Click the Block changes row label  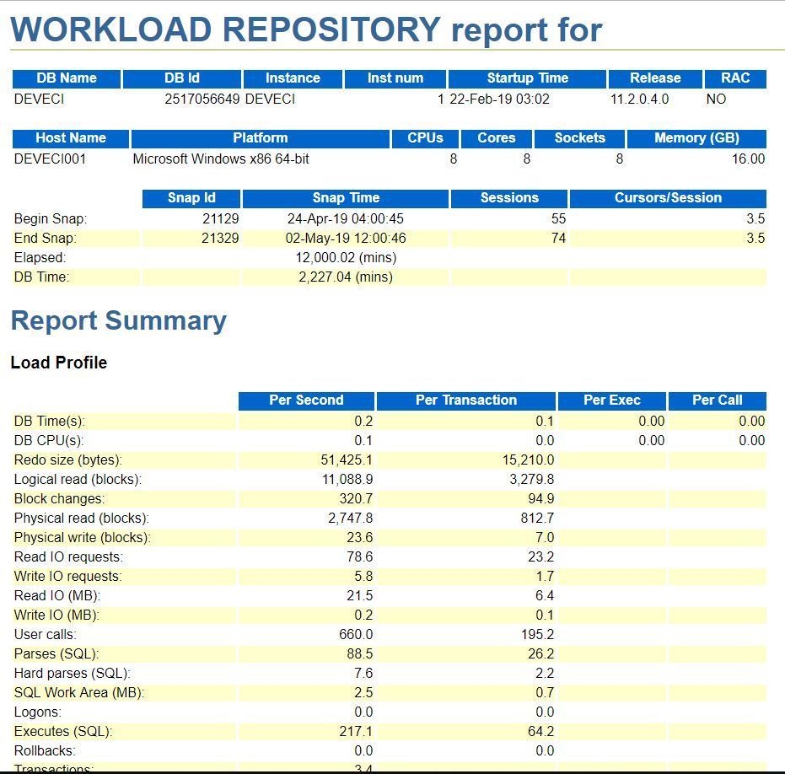click(59, 499)
